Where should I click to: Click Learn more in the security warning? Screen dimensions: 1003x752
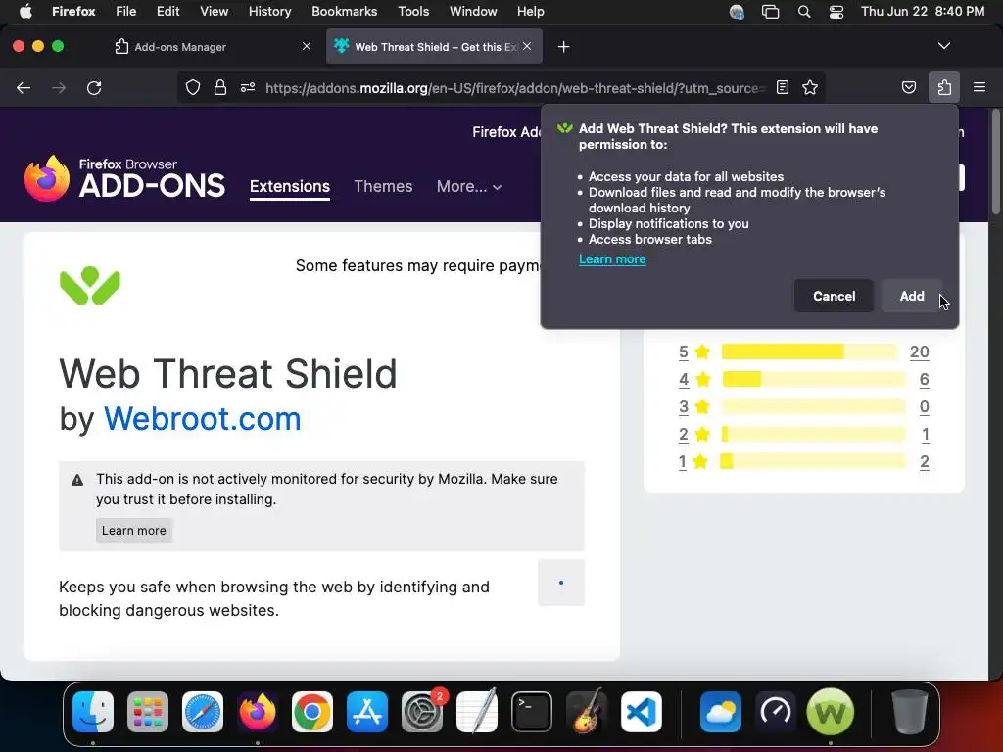coord(133,530)
